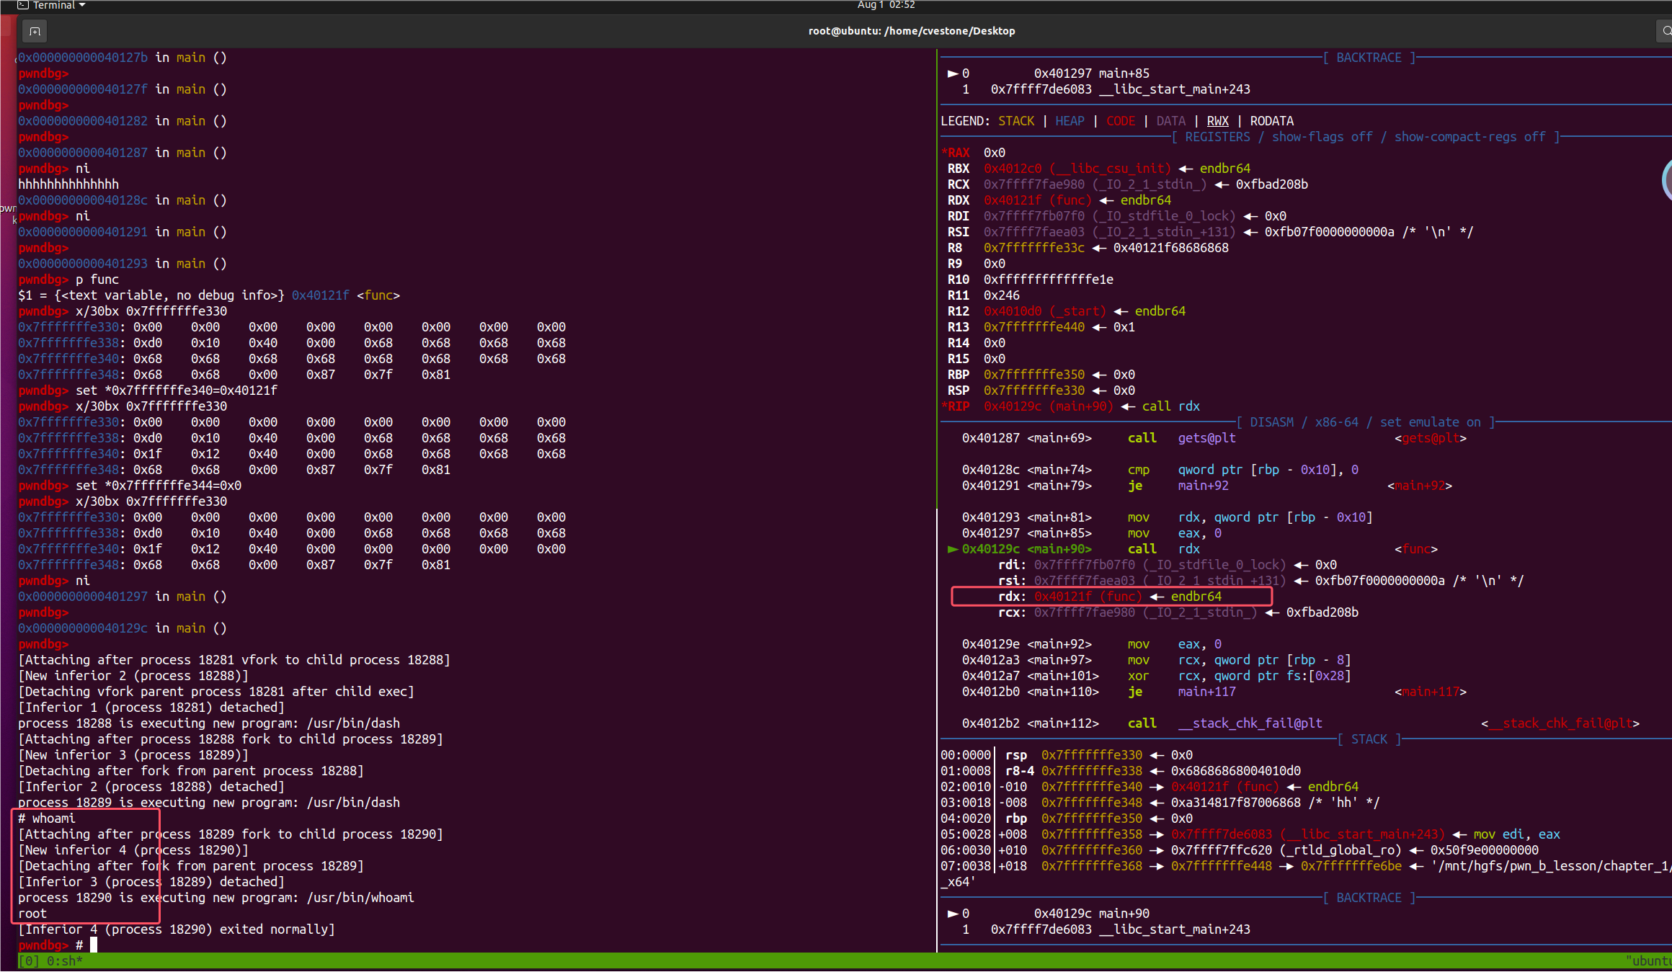Screen dimensions: 1672x972
Task: Click the underlined RWX label in LEGEND
Action: (1218, 121)
